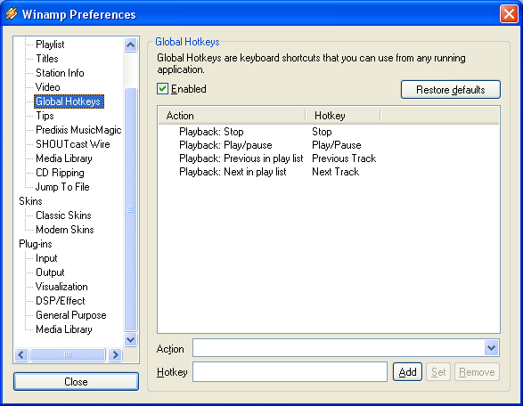
Task: Click into the Hotkey input field
Action: click(x=290, y=371)
